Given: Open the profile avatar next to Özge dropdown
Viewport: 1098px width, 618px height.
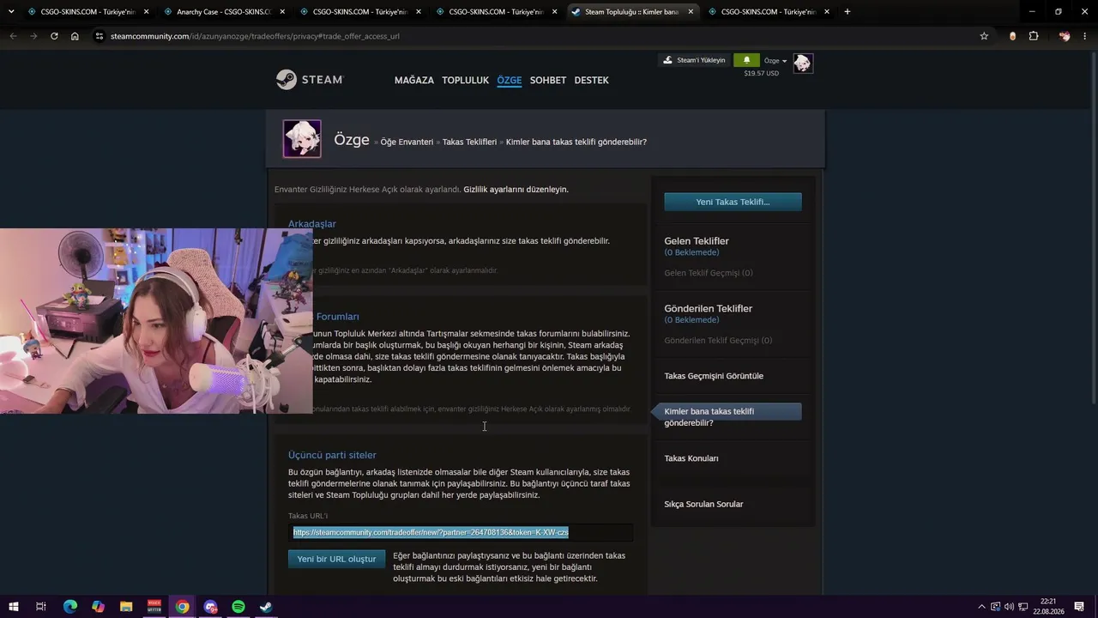Looking at the screenshot, I should 803,63.
